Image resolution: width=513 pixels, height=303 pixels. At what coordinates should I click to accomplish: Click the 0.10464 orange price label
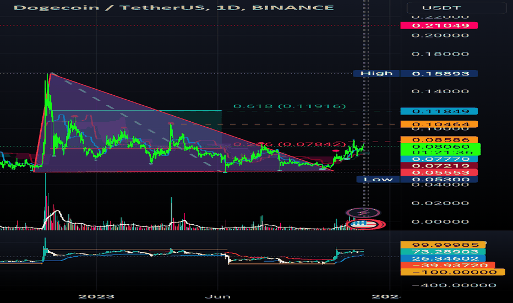click(439, 124)
